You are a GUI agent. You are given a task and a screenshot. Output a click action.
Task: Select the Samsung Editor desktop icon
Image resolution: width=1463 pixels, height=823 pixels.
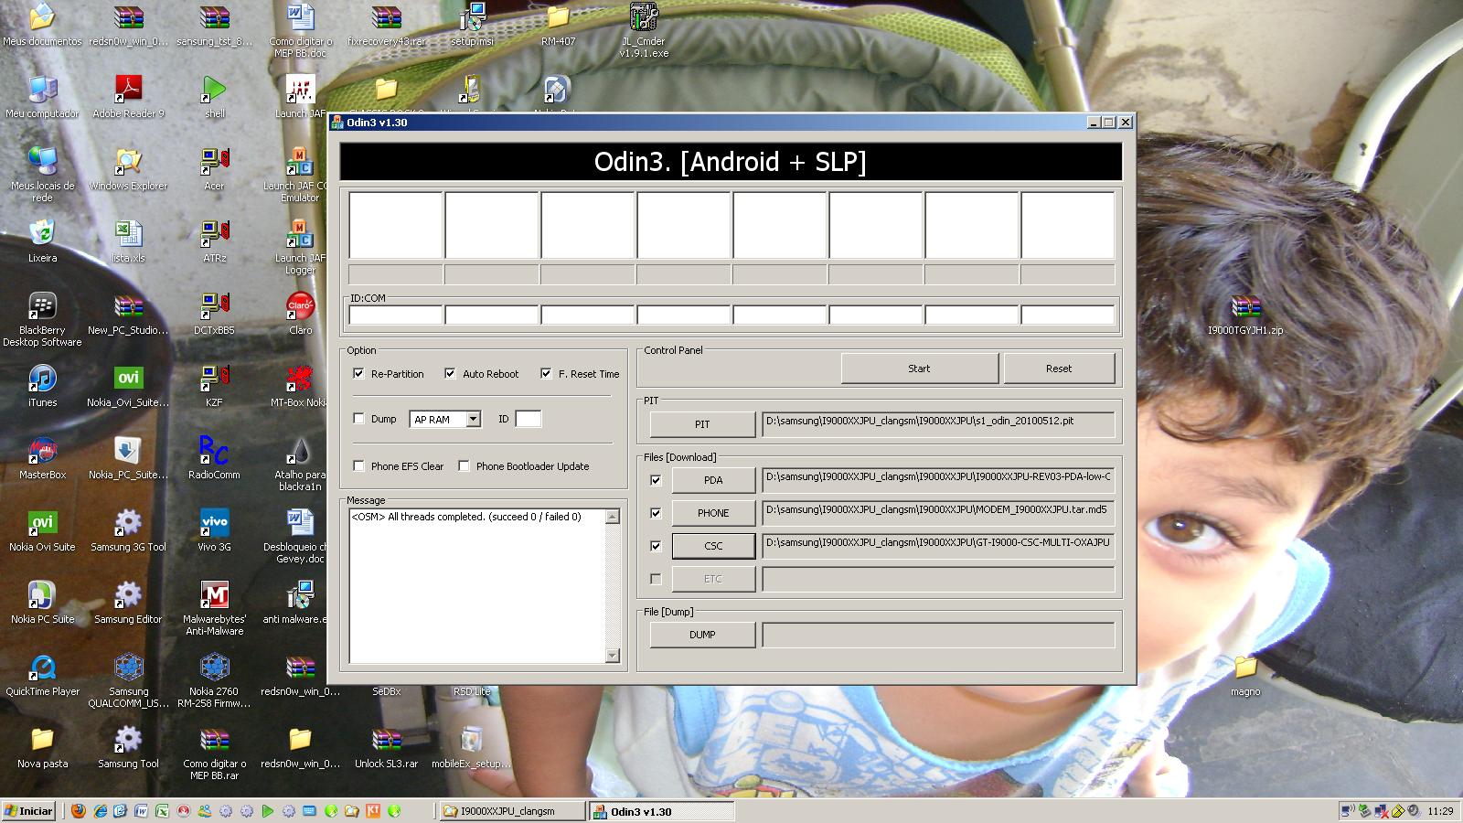pyautogui.click(x=128, y=603)
